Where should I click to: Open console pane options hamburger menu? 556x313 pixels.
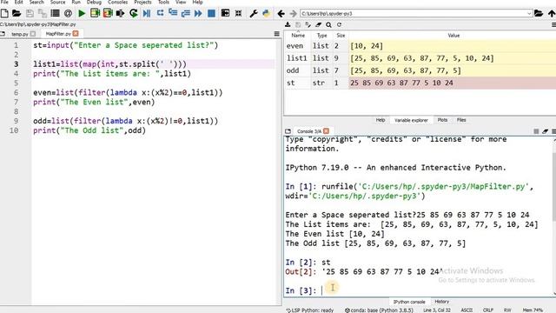553,131
